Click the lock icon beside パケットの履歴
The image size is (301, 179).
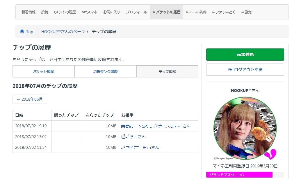(x=154, y=12)
